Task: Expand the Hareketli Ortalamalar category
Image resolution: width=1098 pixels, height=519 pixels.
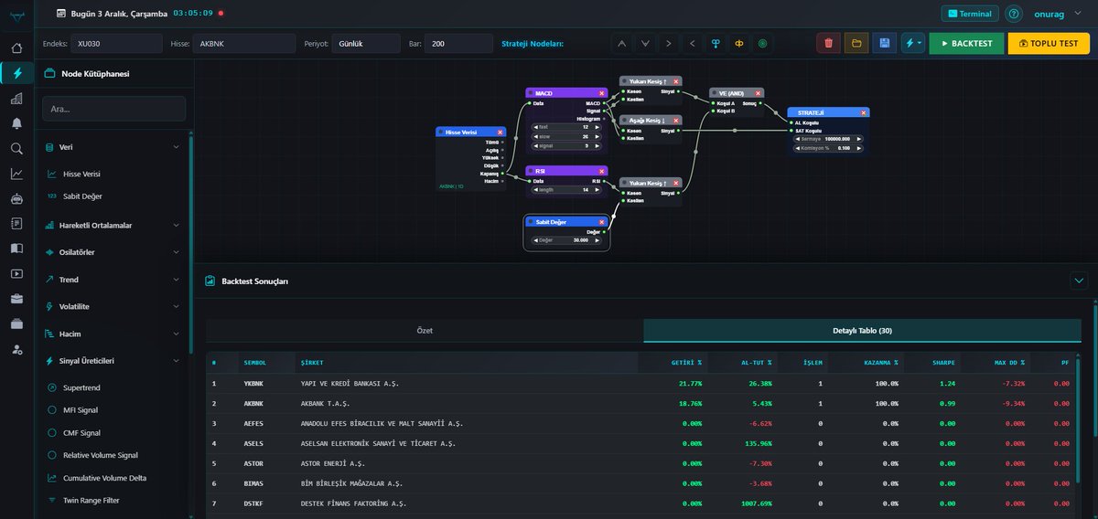Action: click(x=177, y=225)
